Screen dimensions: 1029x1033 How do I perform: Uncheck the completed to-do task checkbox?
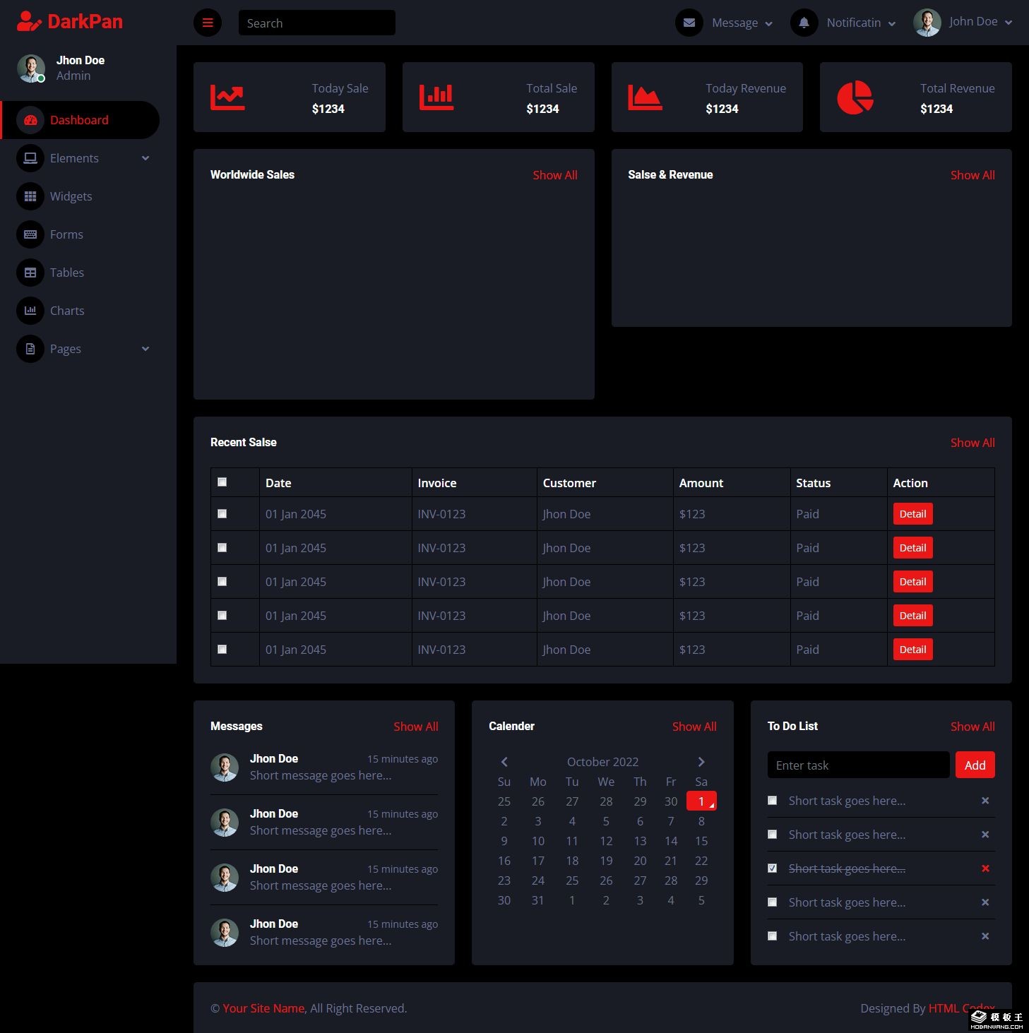tap(773, 868)
